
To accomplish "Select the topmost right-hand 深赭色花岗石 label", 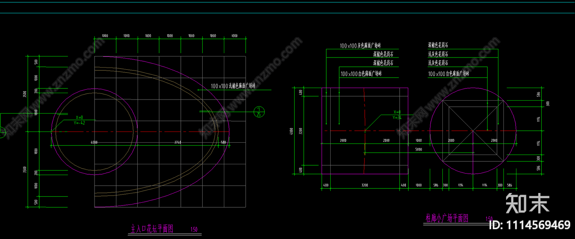I will [x=438, y=45].
